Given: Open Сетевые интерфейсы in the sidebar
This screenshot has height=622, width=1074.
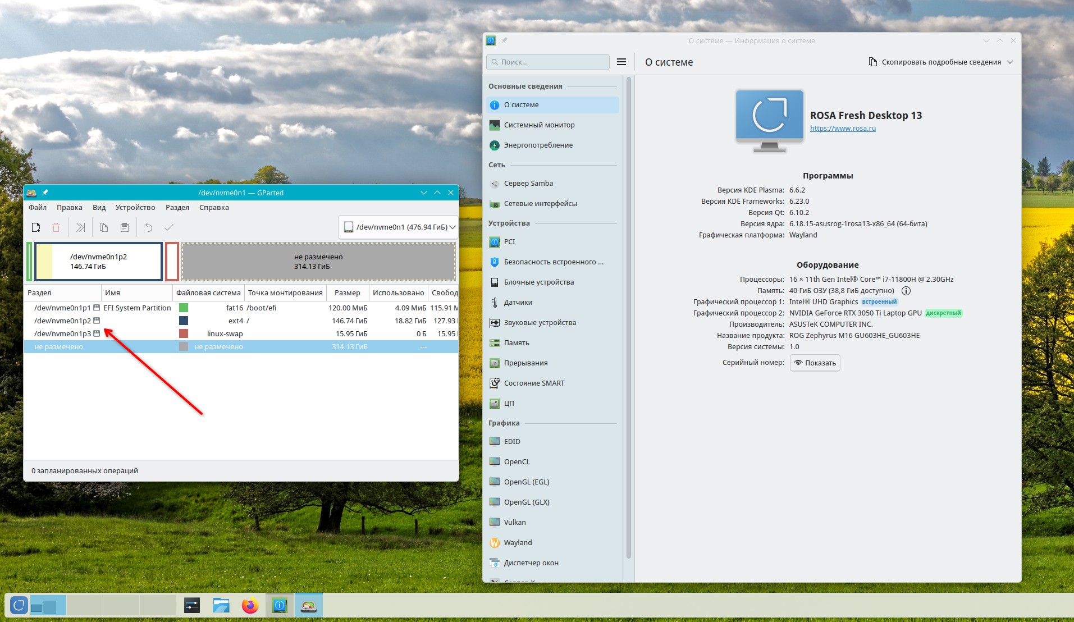Looking at the screenshot, I should click(553, 204).
